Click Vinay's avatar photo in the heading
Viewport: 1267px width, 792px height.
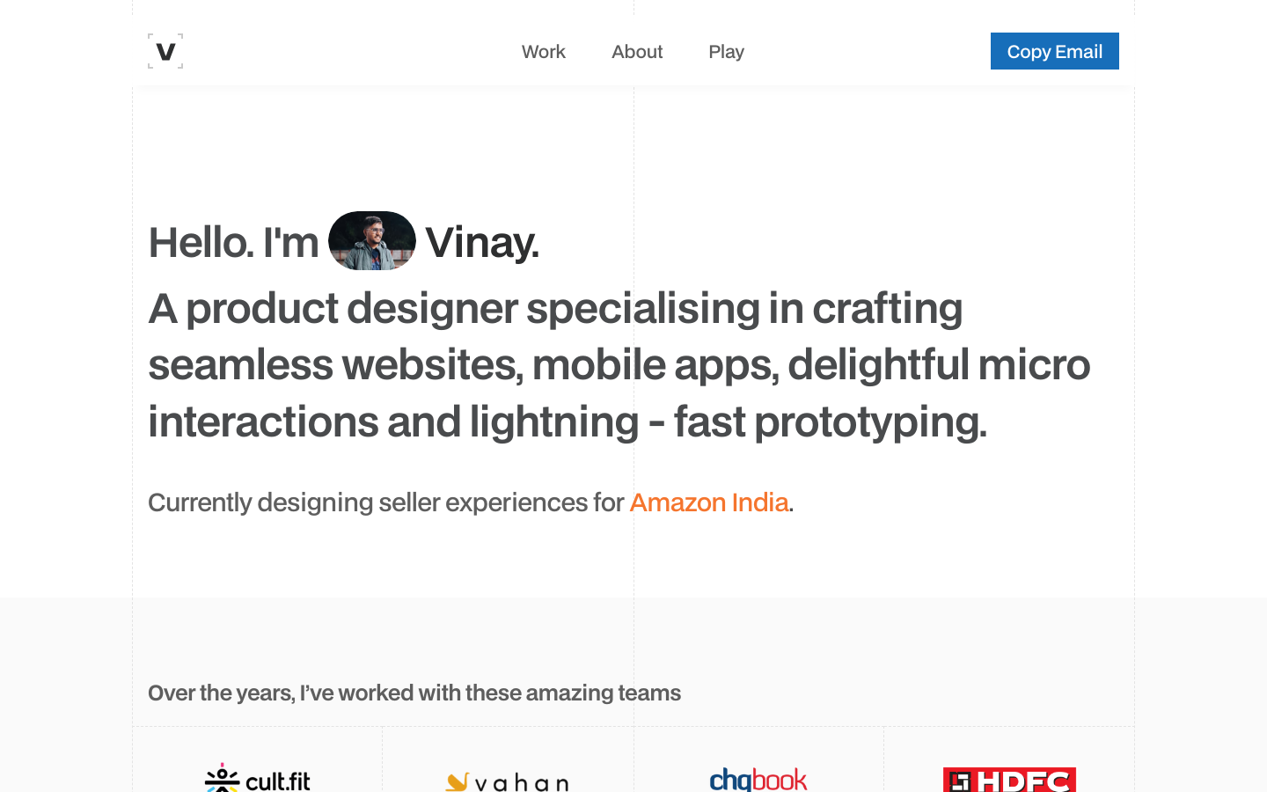[372, 240]
